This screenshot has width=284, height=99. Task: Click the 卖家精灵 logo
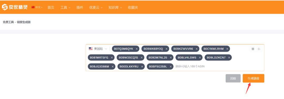point(15,7)
